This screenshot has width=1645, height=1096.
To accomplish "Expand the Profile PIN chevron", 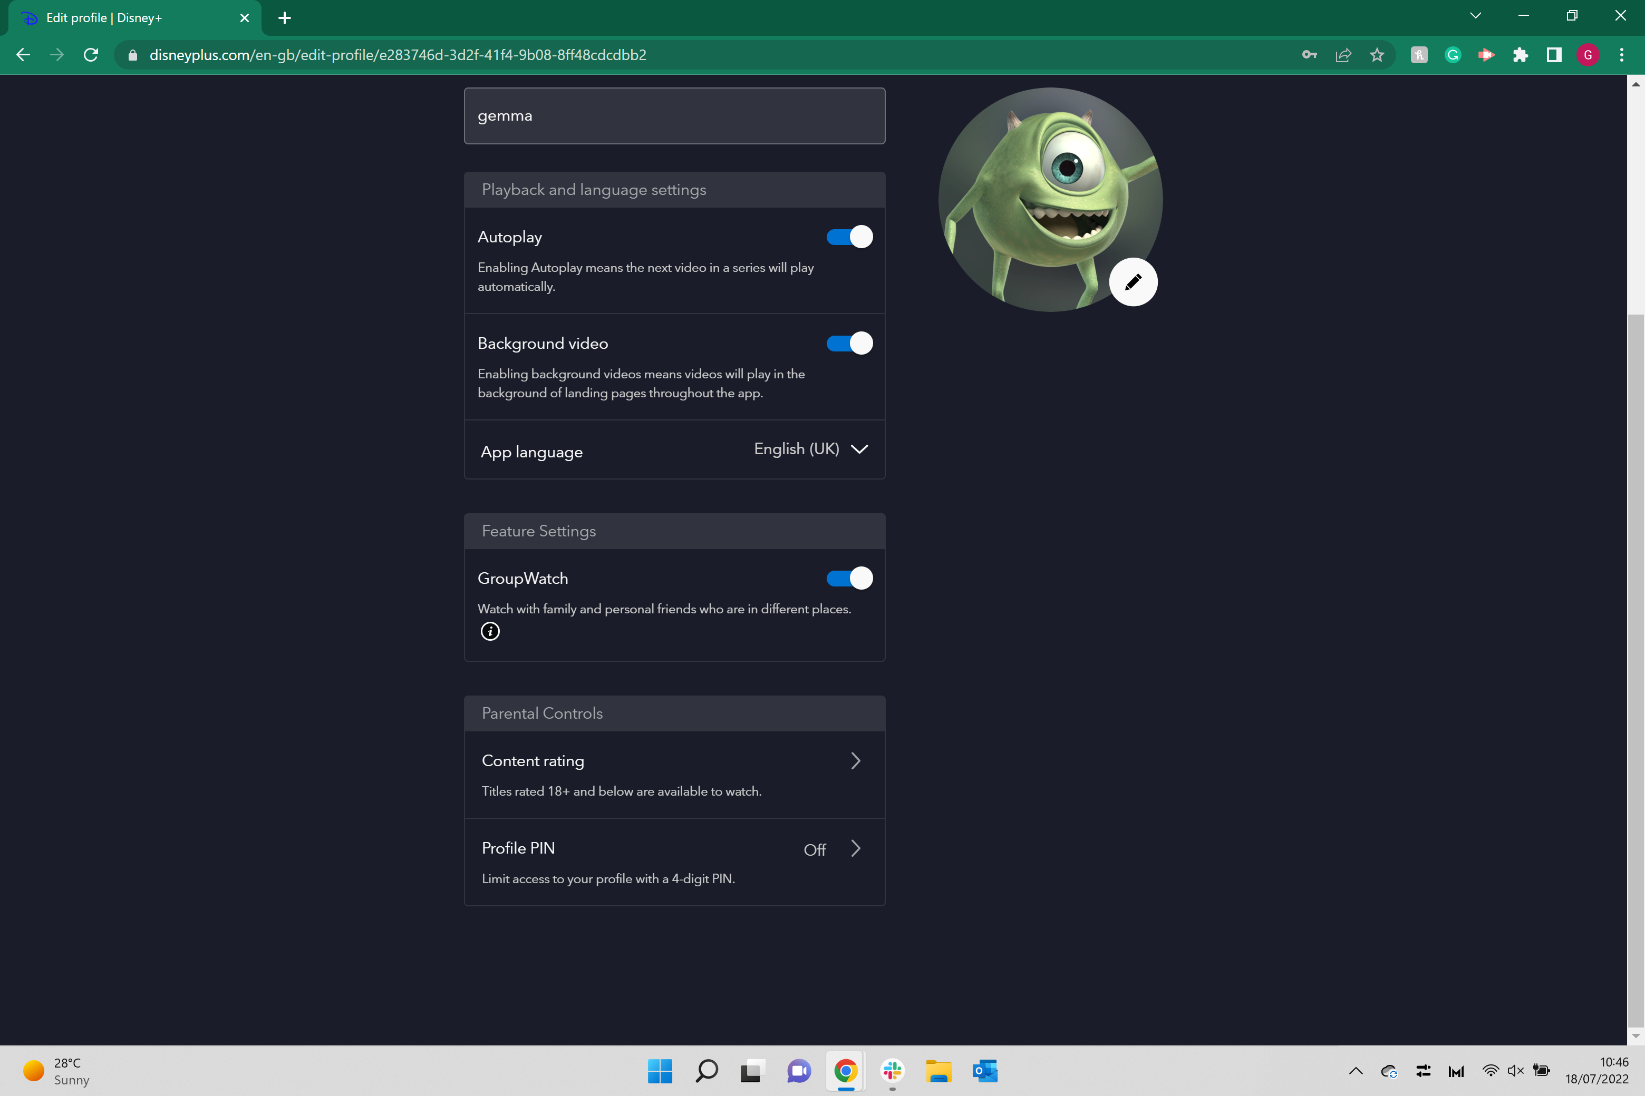I will [x=855, y=848].
